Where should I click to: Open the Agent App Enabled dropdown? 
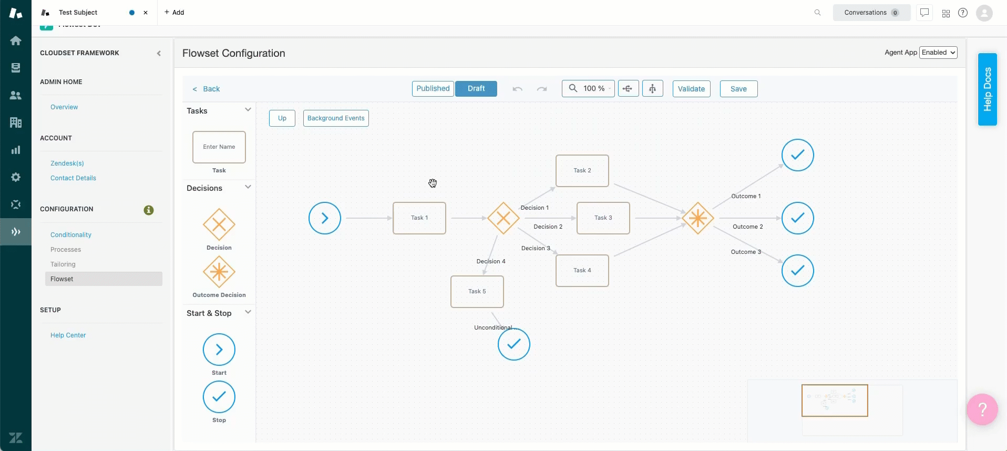tap(938, 53)
